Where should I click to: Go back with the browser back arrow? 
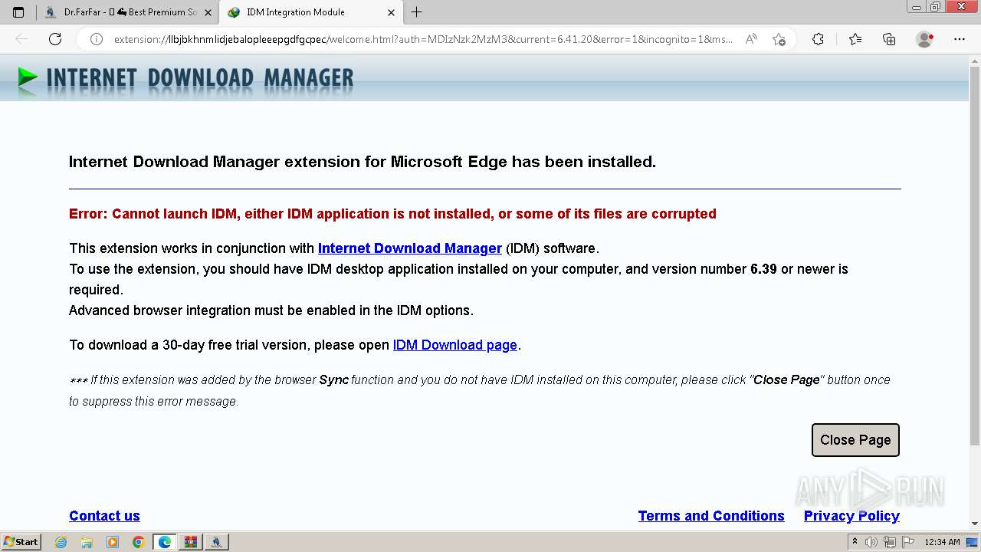21,39
